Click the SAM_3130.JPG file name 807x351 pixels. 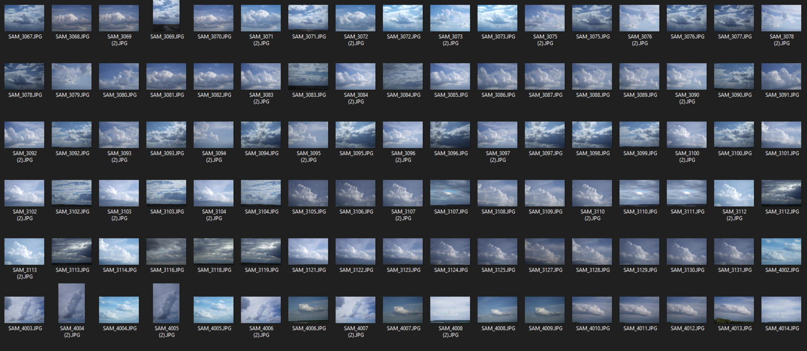point(687,270)
